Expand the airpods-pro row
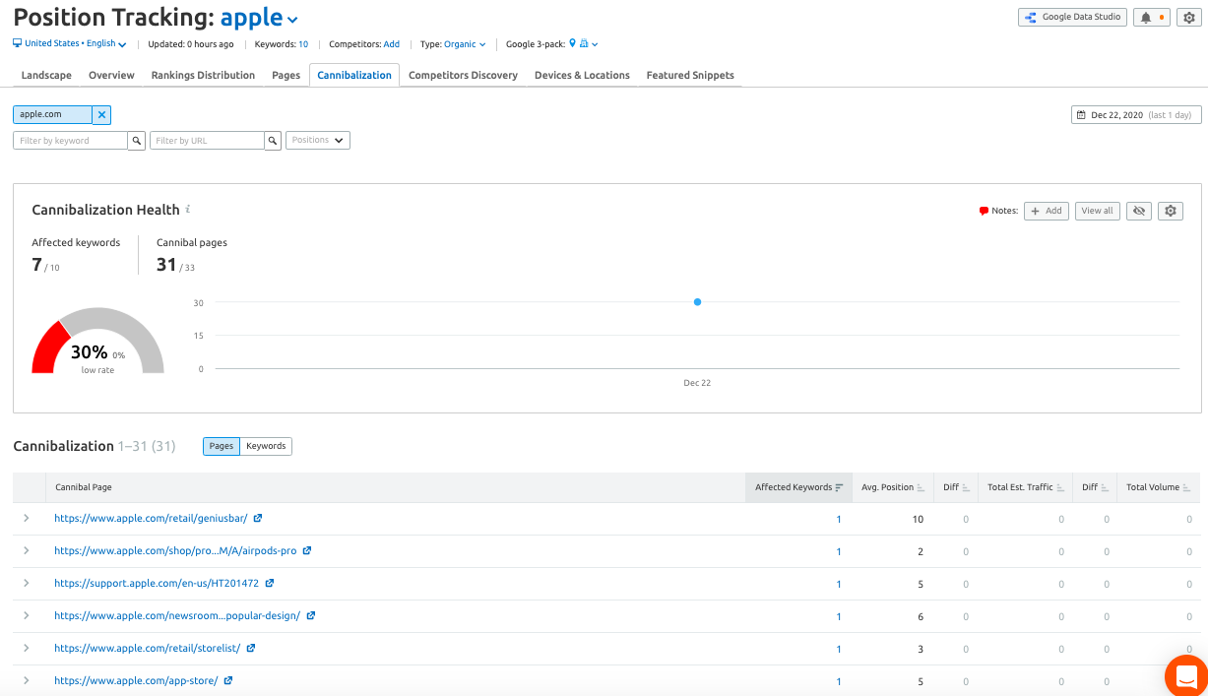1208x696 pixels. click(x=27, y=550)
